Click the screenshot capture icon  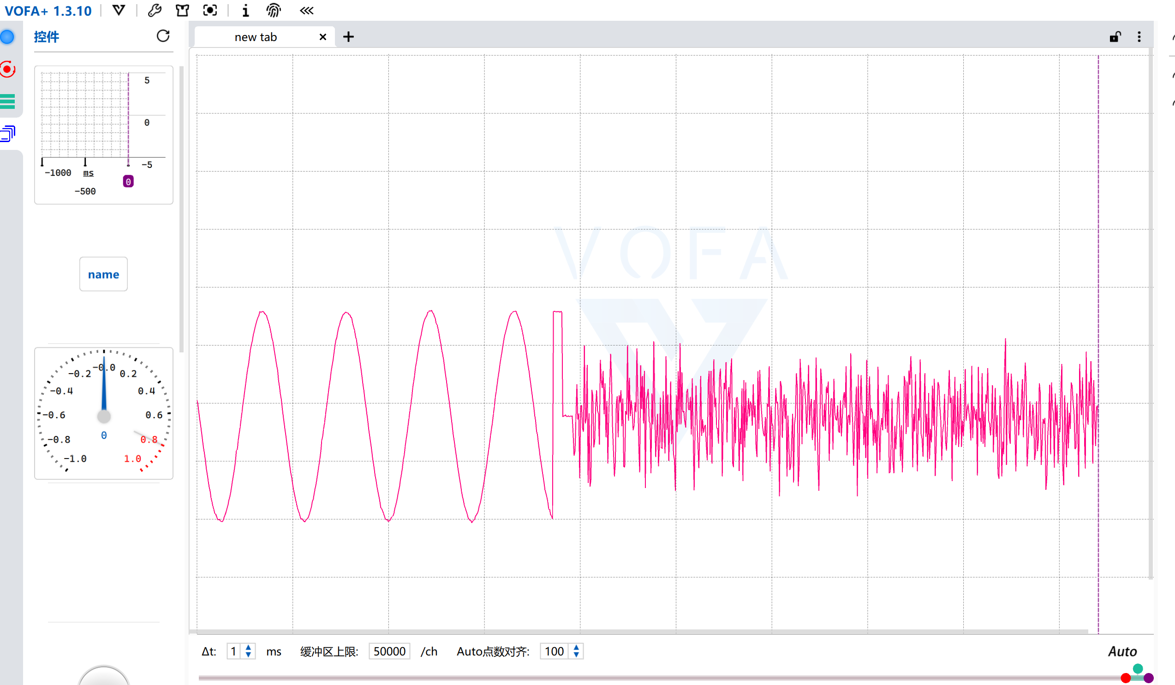point(210,10)
